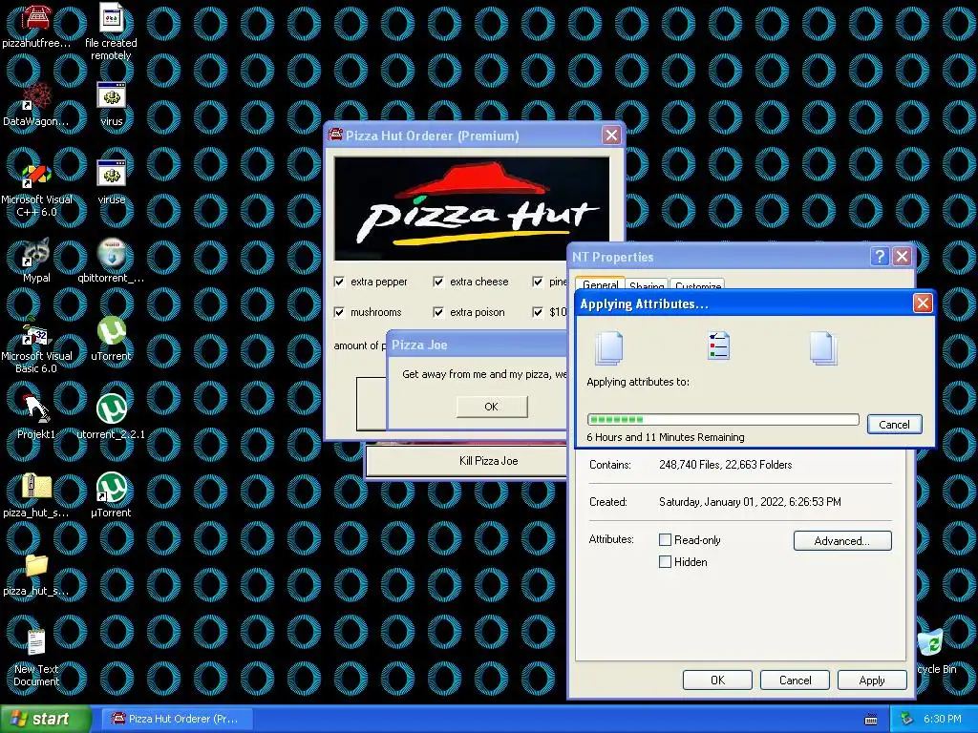Click the Kill Pizza Joe button

(466, 461)
